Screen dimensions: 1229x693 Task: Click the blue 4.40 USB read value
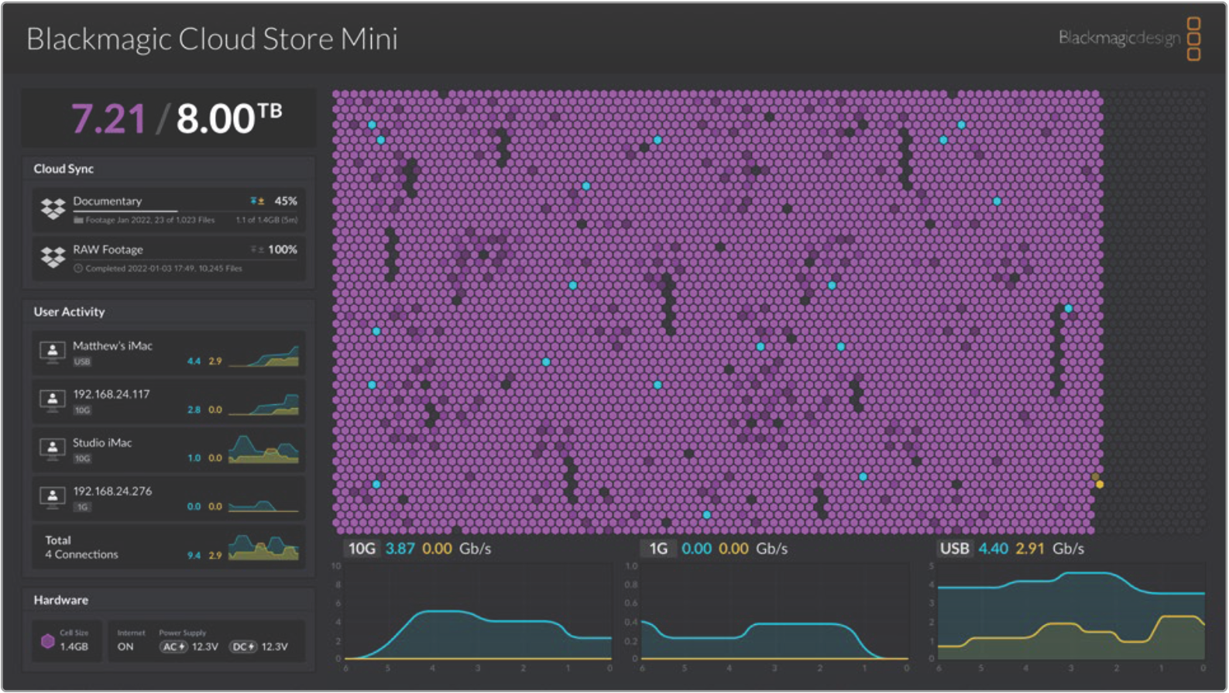pyautogui.click(x=994, y=549)
